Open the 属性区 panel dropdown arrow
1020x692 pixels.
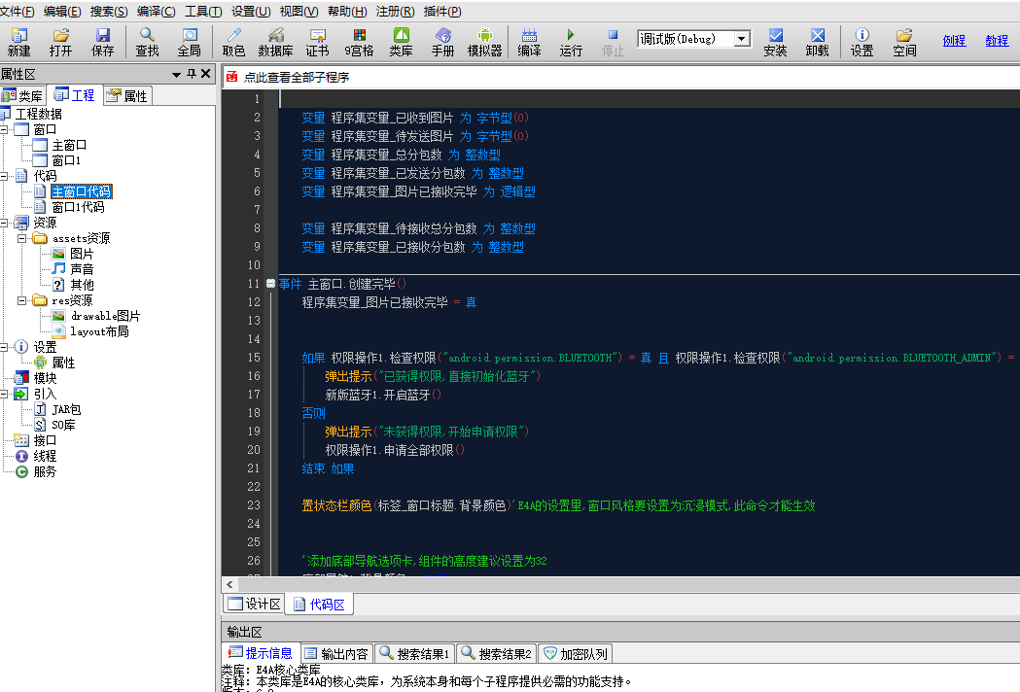point(176,75)
